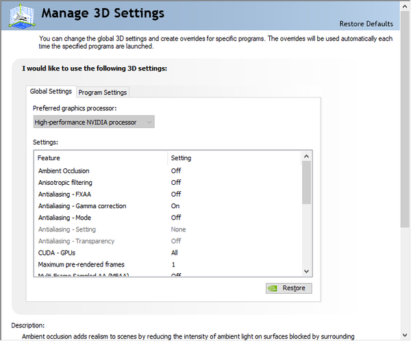This screenshot has width=411, height=341.
Task: Click the All value for CUDA - GPUs
Action: pos(174,253)
